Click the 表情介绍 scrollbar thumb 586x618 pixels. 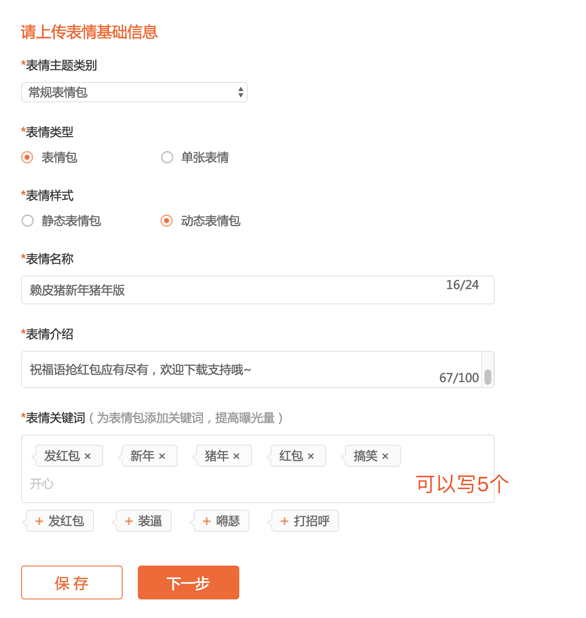488,377
